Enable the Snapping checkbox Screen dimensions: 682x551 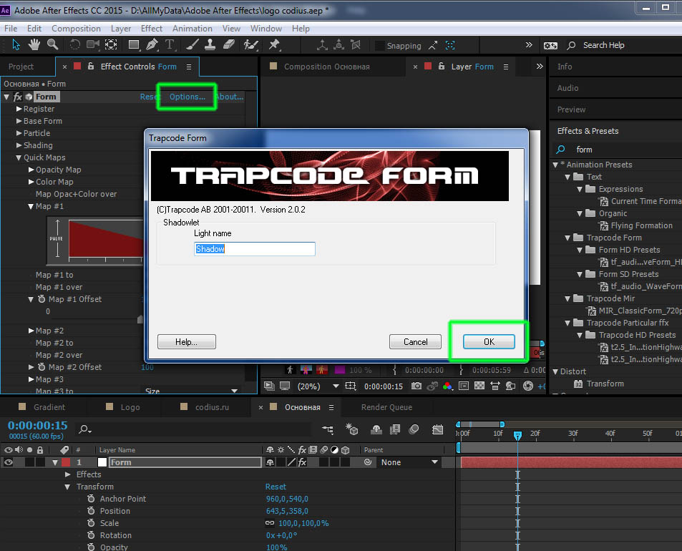(x=380, y=46)
